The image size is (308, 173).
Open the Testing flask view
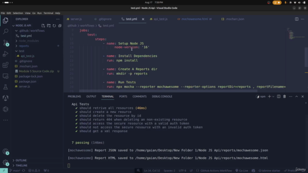5,87
